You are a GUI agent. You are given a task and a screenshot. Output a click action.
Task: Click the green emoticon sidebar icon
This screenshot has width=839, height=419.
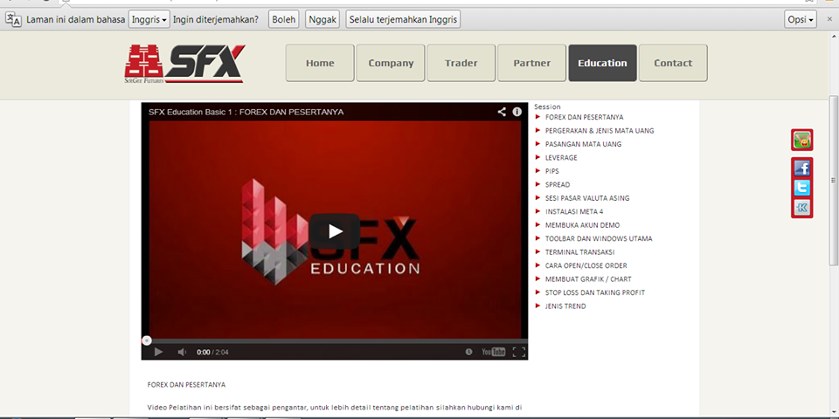click(x=802, y=140)
